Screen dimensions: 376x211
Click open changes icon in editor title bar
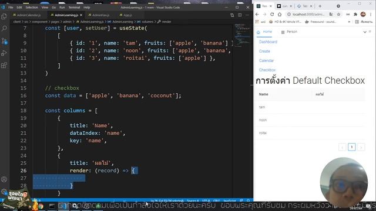pos(232,15)
